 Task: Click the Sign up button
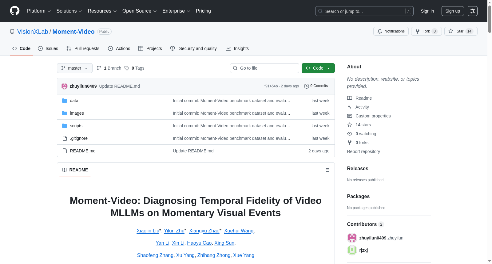tap(453, 11)
